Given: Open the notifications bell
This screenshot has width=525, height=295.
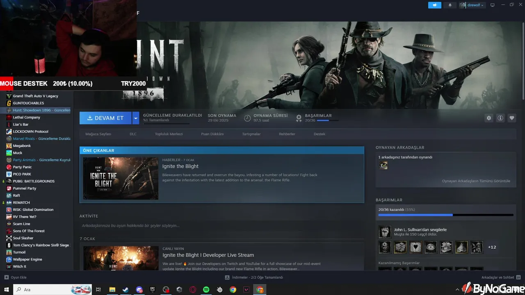Looking at the screenshot, I should [450, 5].
